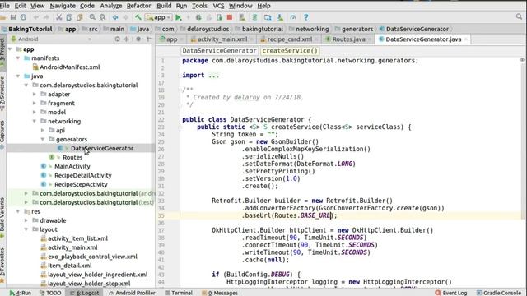The width and height of the screenshot is (527, 296).
Task: Click the networking breadcrumb
Action: [312, 29]
